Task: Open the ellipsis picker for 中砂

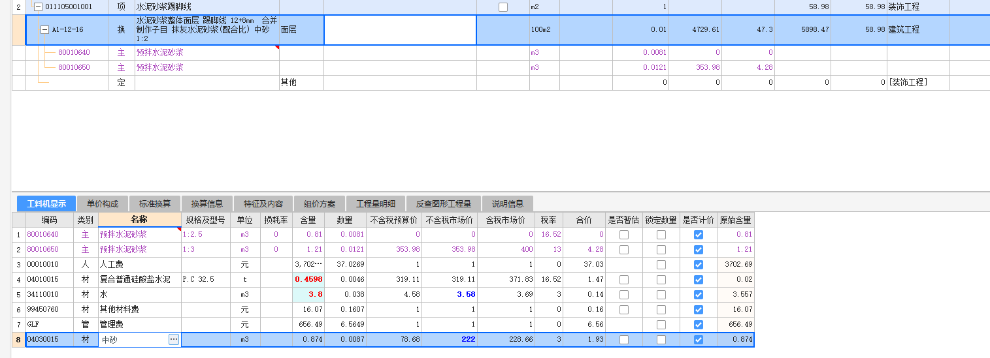Action: (173, 339)
